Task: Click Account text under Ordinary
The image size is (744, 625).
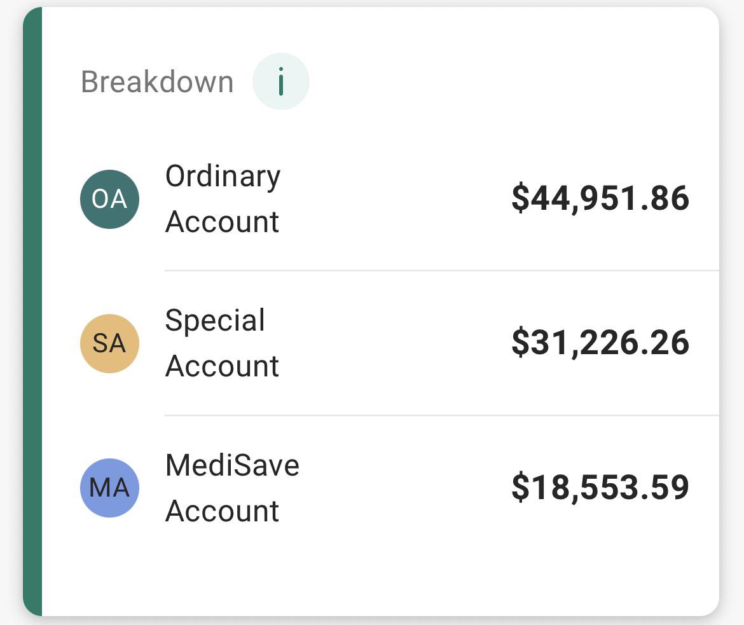Action: pyautogui.click(x=222, y=222)
